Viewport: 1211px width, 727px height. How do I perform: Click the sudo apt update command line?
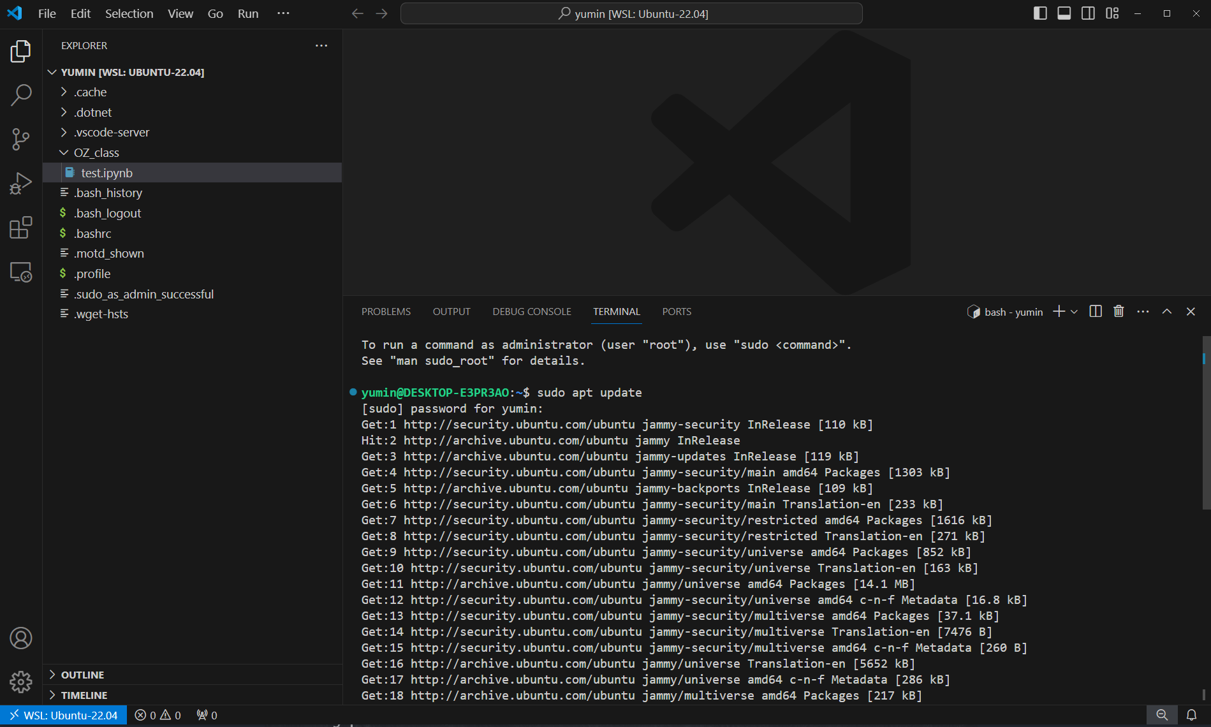[x=589, y=392]
